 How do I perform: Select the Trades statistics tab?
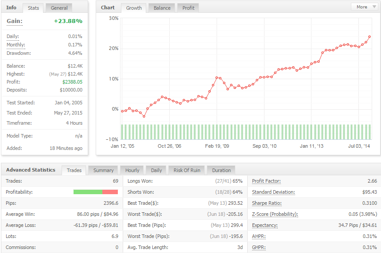74,170
